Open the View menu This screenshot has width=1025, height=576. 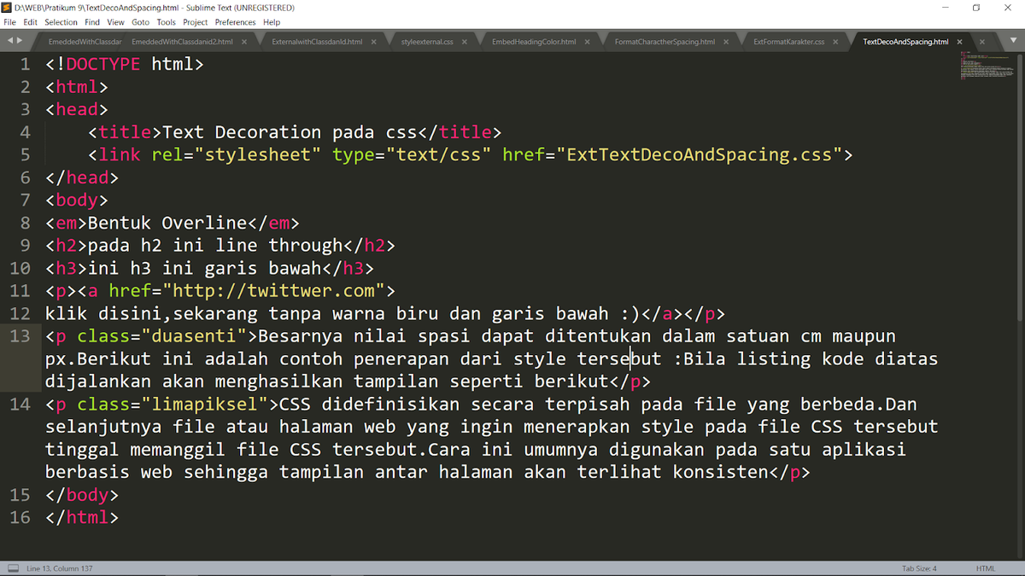(115, 22)
